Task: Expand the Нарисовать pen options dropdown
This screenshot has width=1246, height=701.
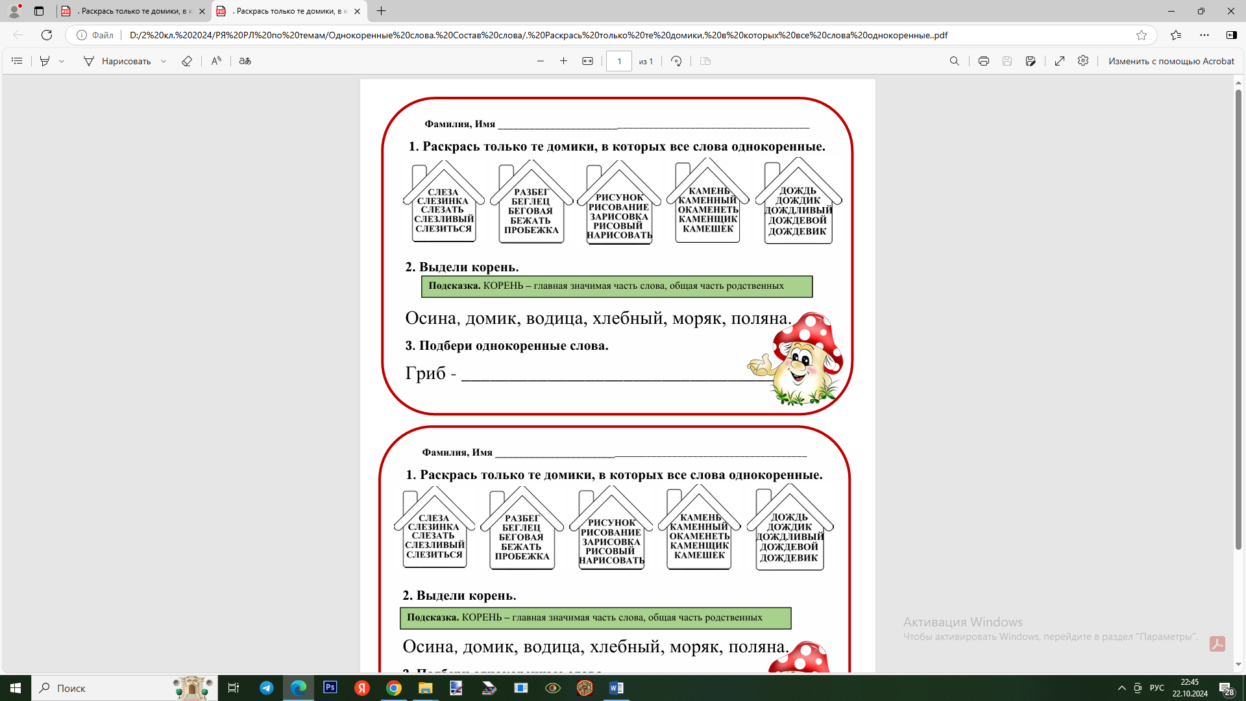Action: (164, 61)
